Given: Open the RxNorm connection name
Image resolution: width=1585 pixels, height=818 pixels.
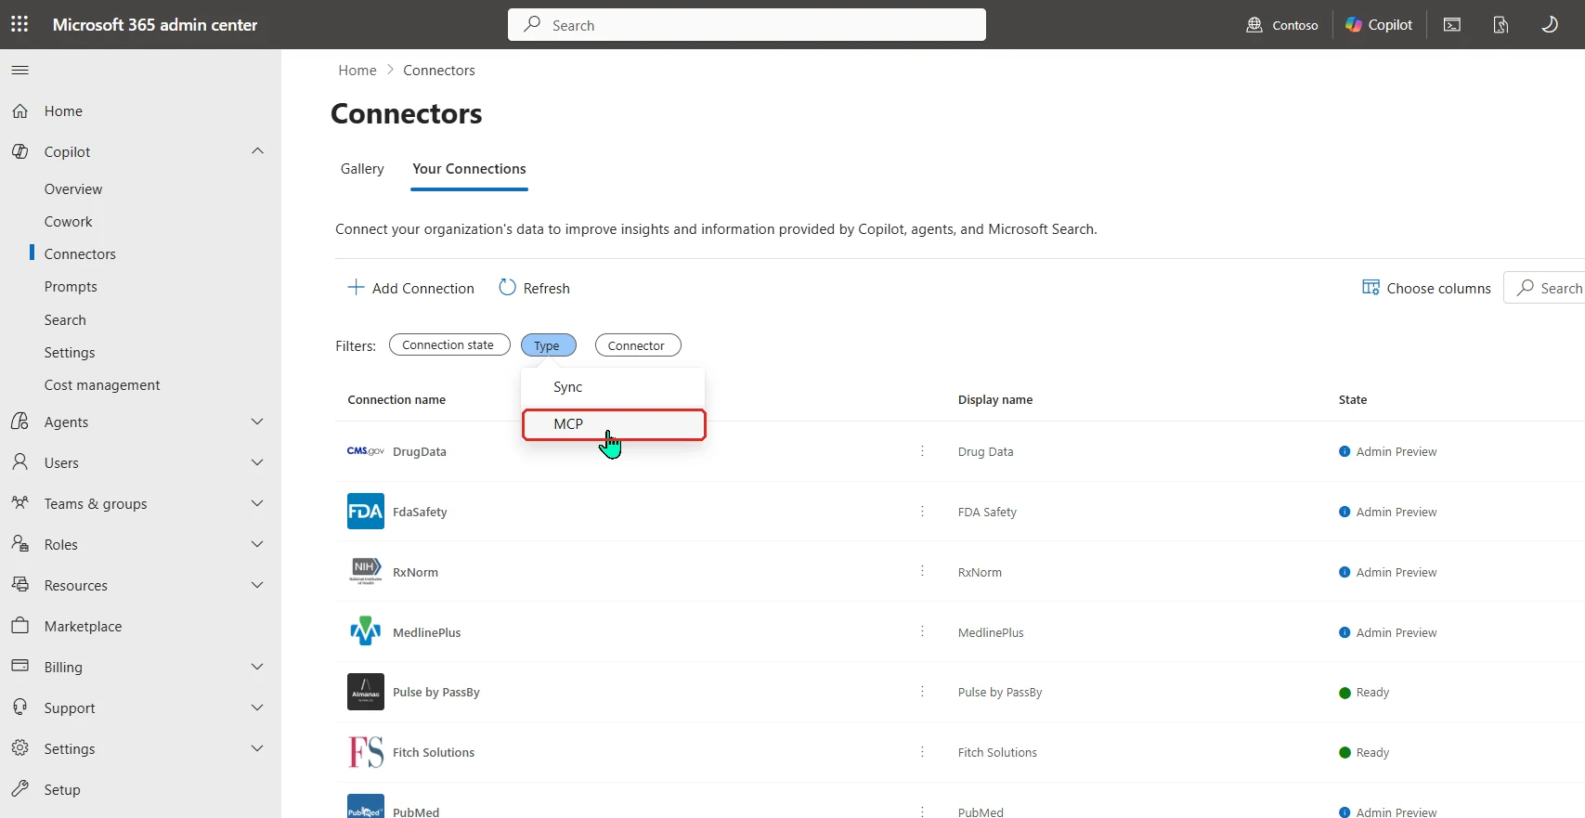Looking at the screenshot, I should [415, 573].
